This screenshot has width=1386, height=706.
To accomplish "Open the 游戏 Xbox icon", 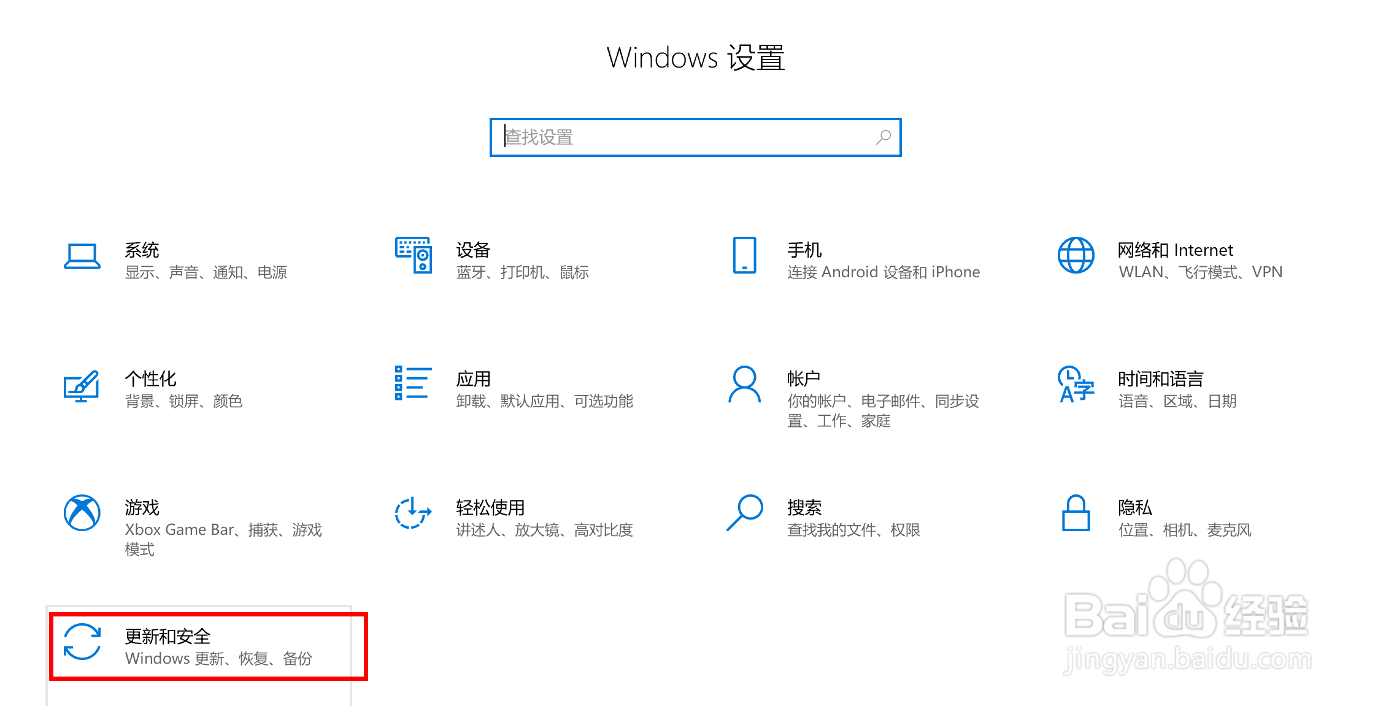I will coord(82,513).
